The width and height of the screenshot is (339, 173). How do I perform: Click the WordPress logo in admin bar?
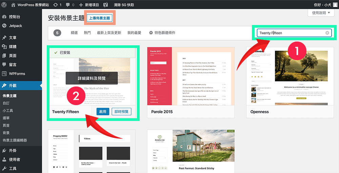[x=4, y=4]
